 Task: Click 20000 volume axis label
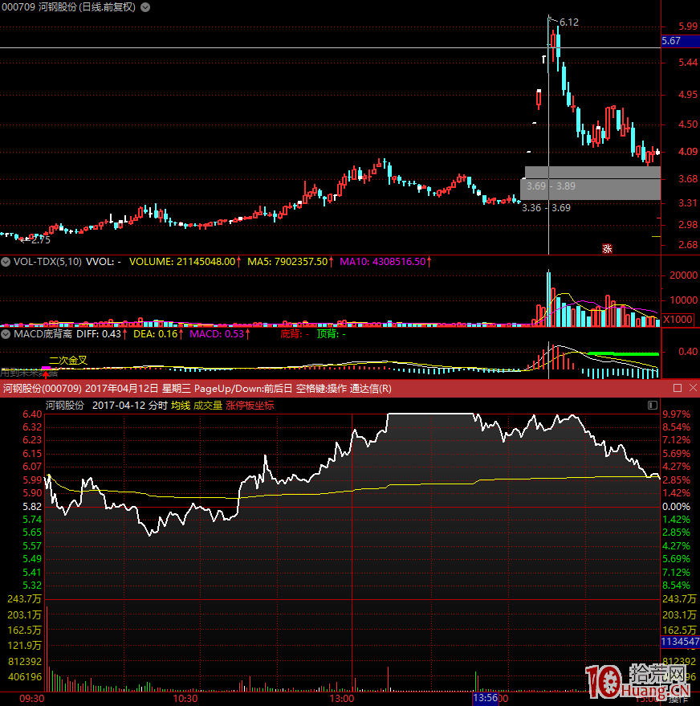683,275
